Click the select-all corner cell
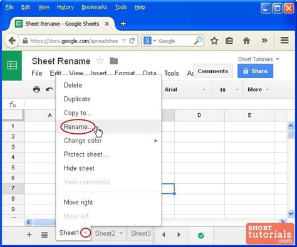Viewport: 297px width, 247px height. 13,115
